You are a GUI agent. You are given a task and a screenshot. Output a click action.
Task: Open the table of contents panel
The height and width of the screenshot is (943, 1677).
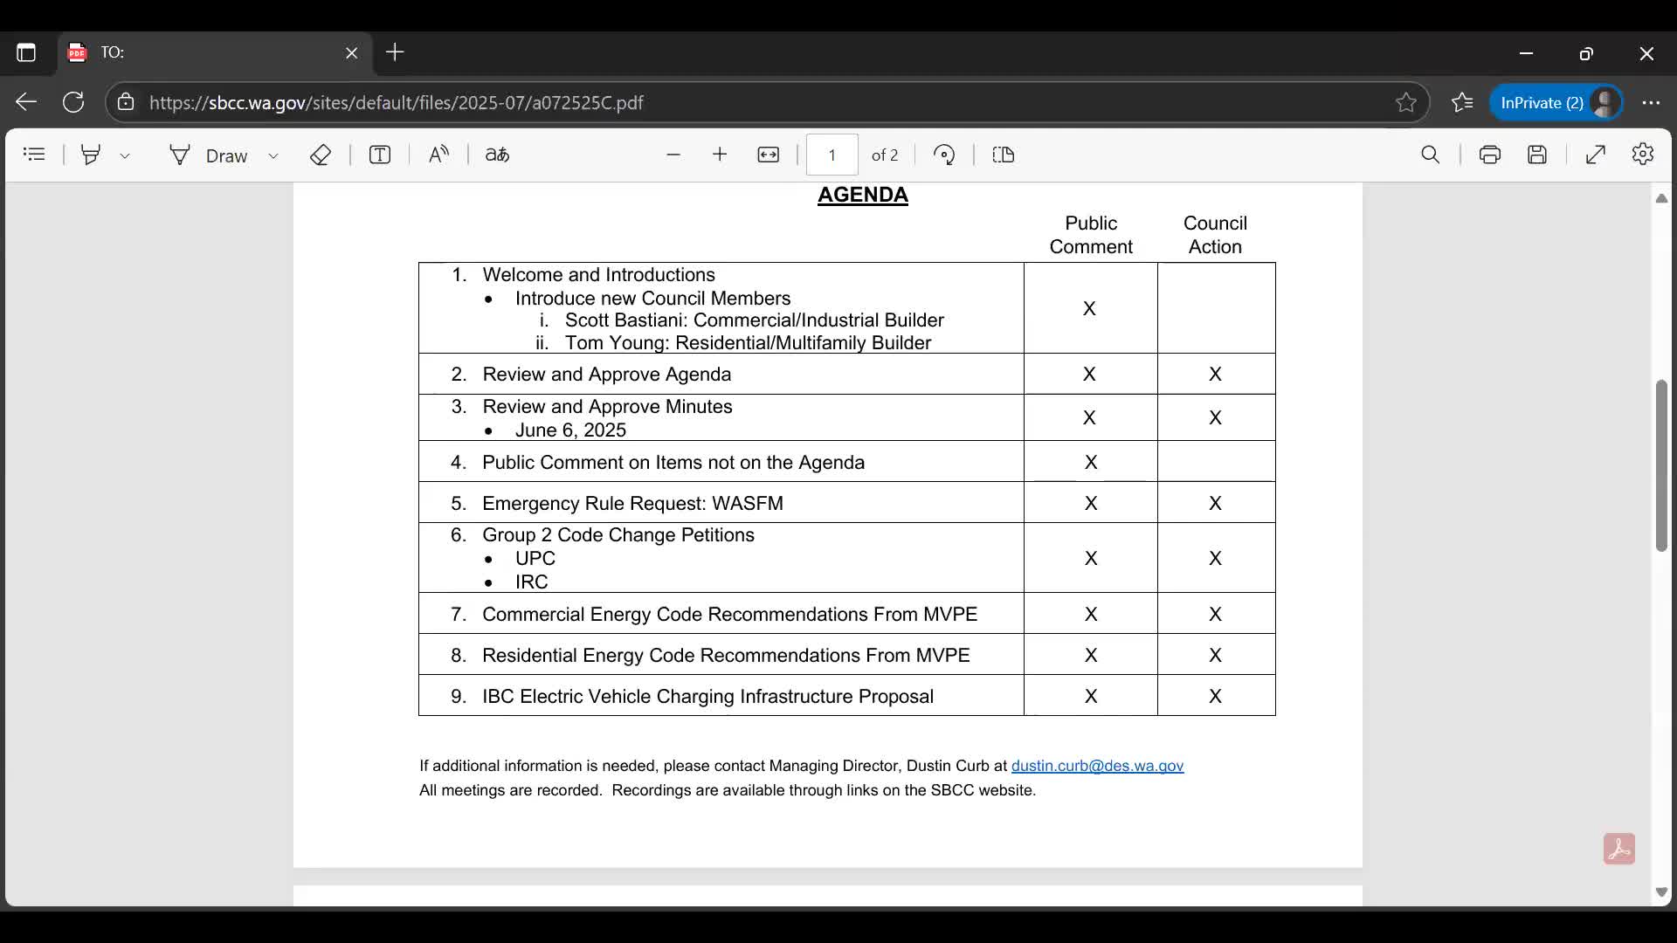[34, 155]
